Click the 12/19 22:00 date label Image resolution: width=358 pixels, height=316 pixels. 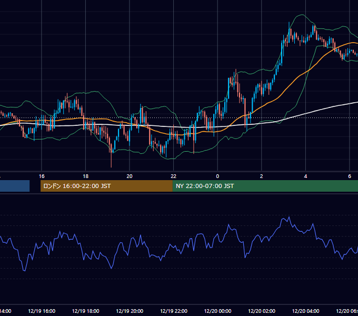point(174,311)
